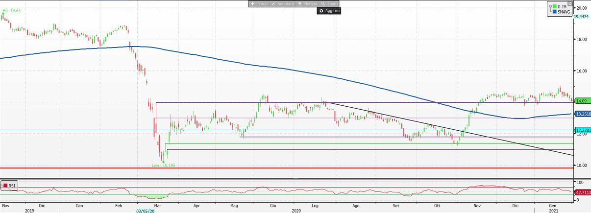Activate the Zoom magnifier tool
The height and width of the screenshot is (213, 591).
click(329, 3)
